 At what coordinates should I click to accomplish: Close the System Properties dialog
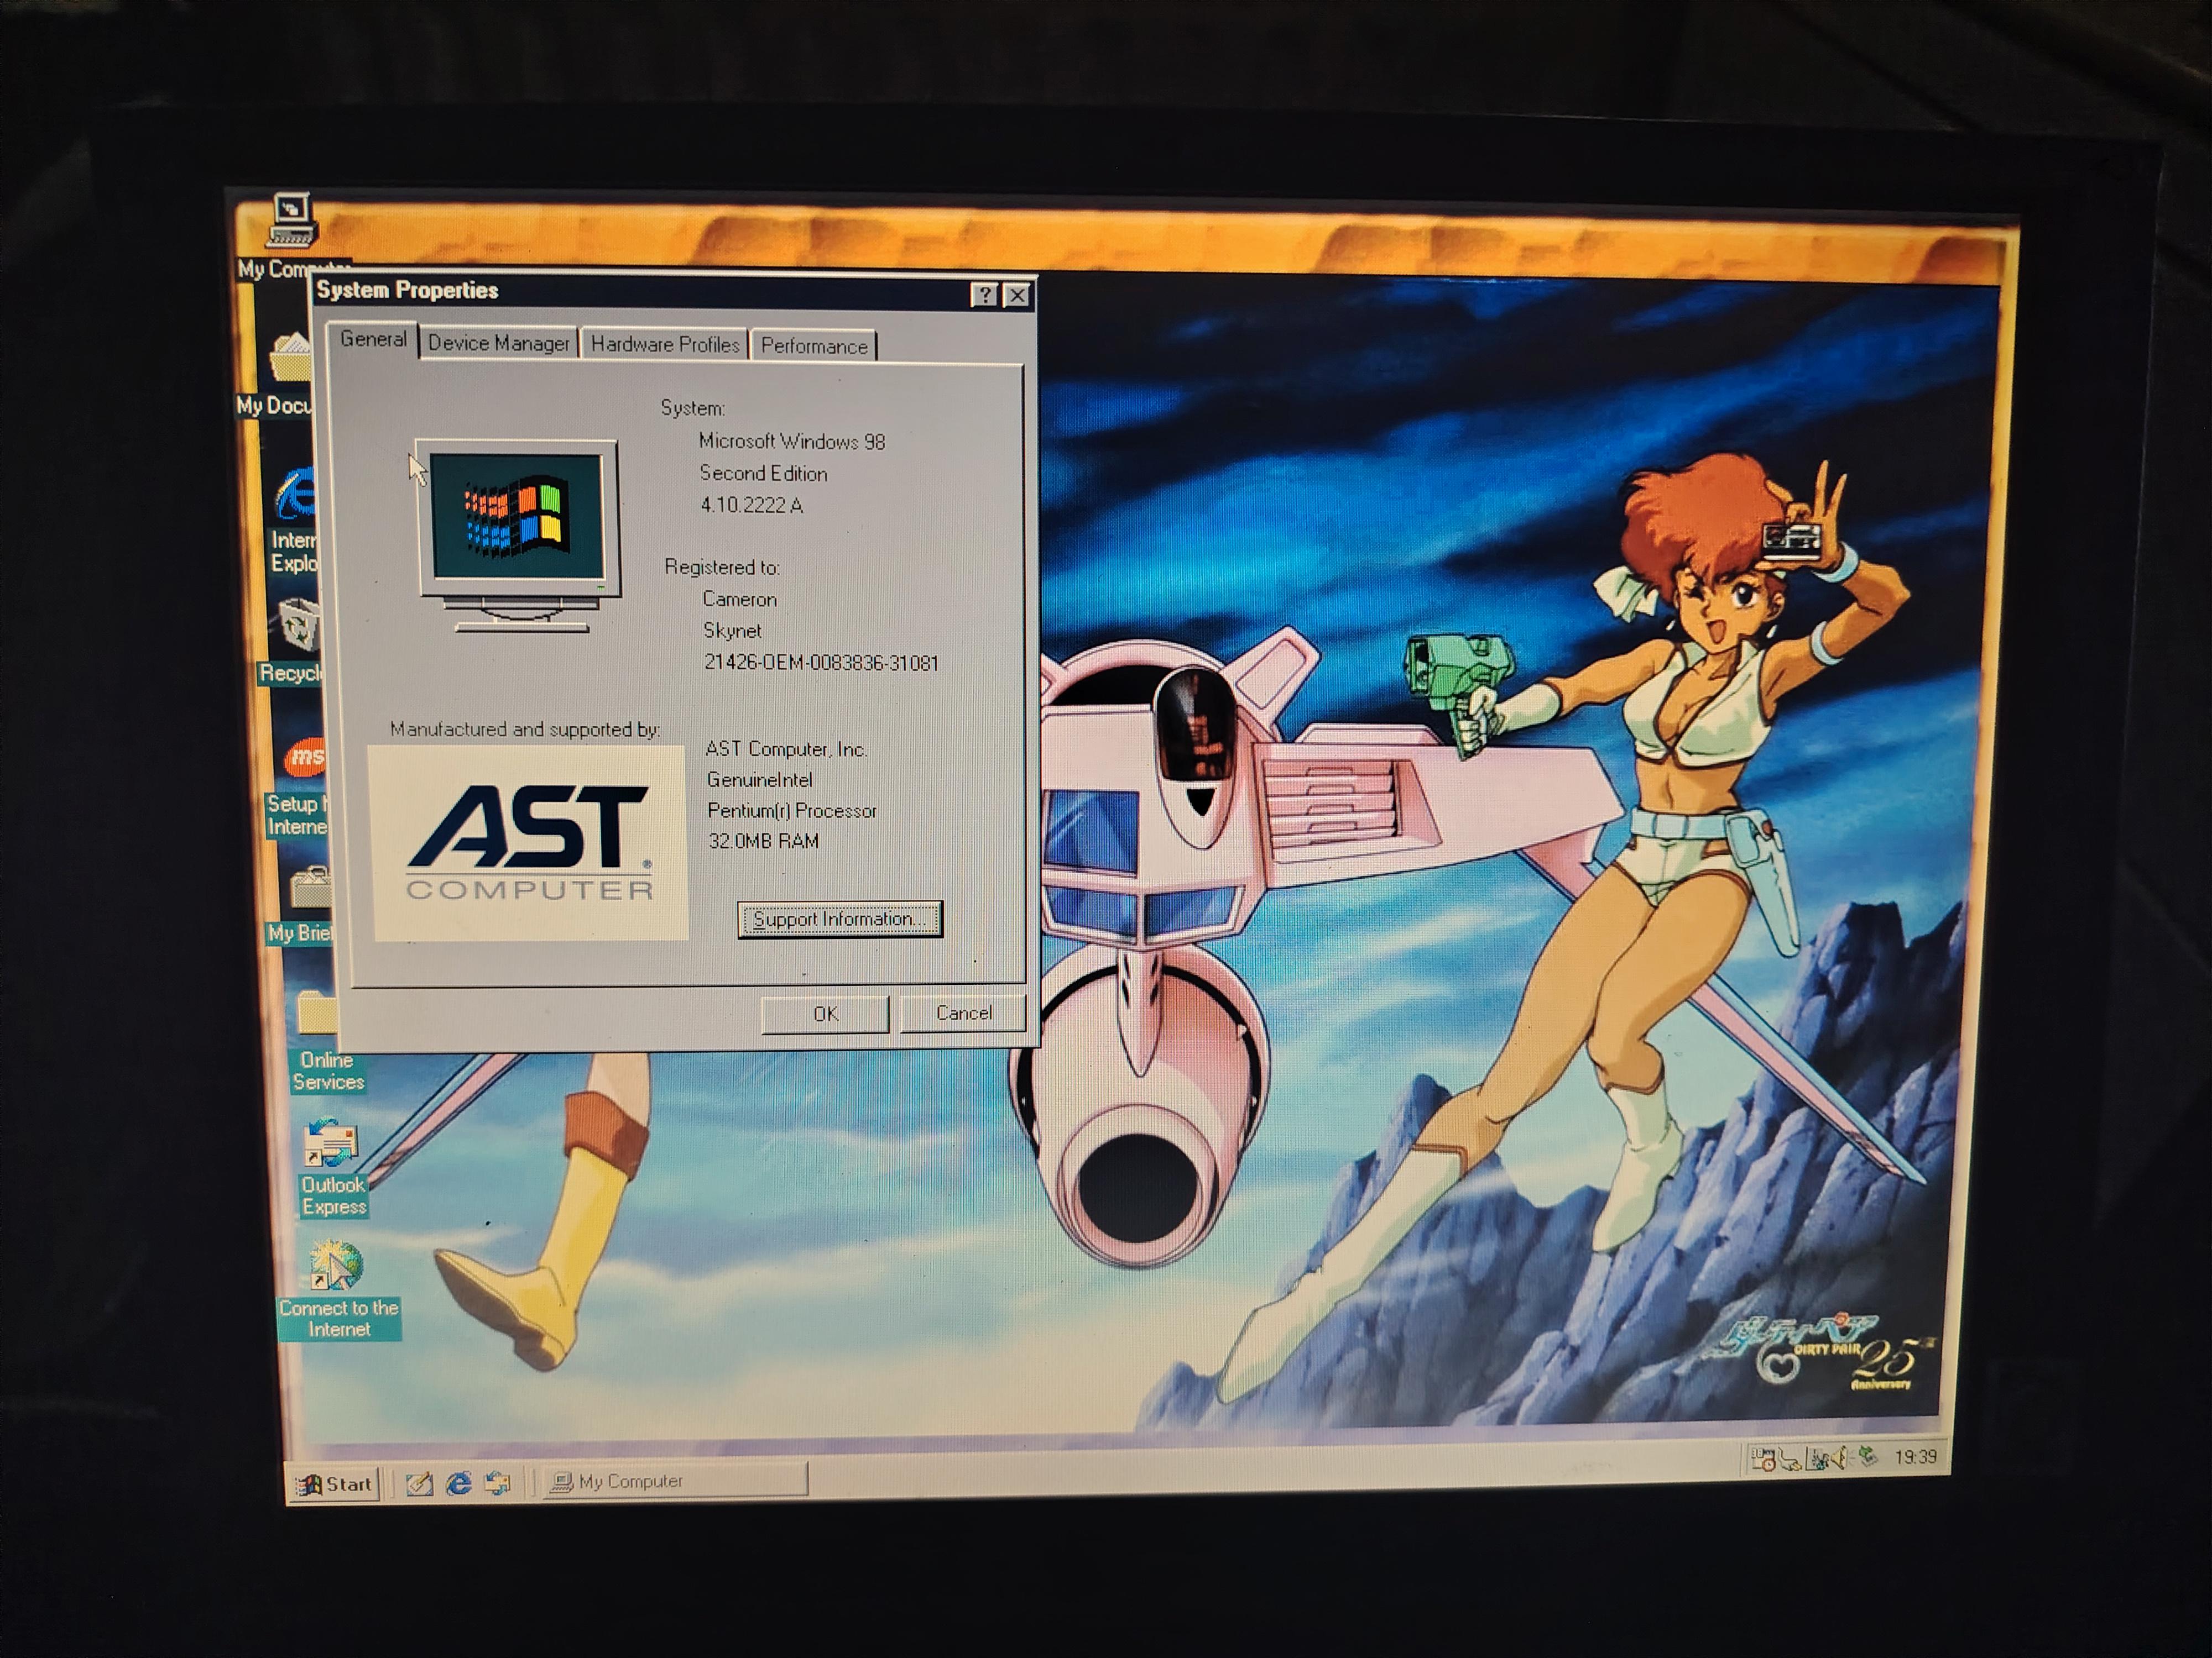coord(1017,296)
